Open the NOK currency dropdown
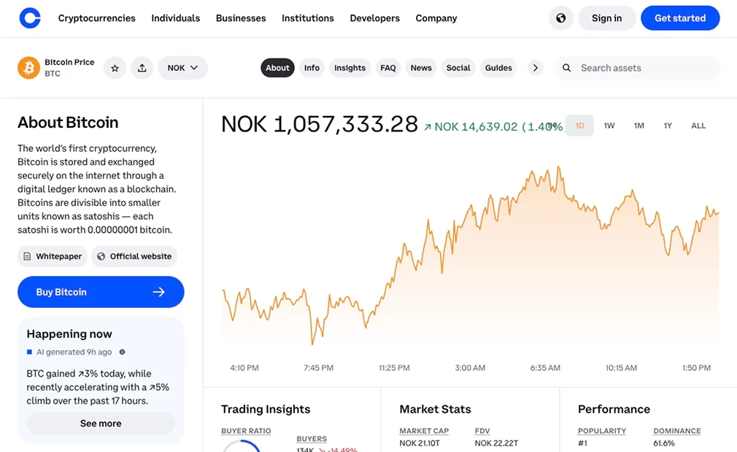The height and width of the screenshot is (452, 737). tap(182, 67)
